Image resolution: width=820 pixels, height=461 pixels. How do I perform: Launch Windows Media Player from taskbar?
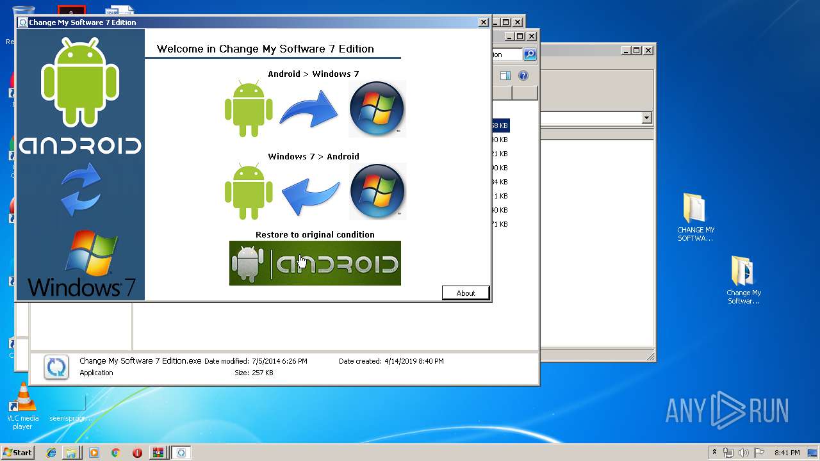(x=94, y=453)
